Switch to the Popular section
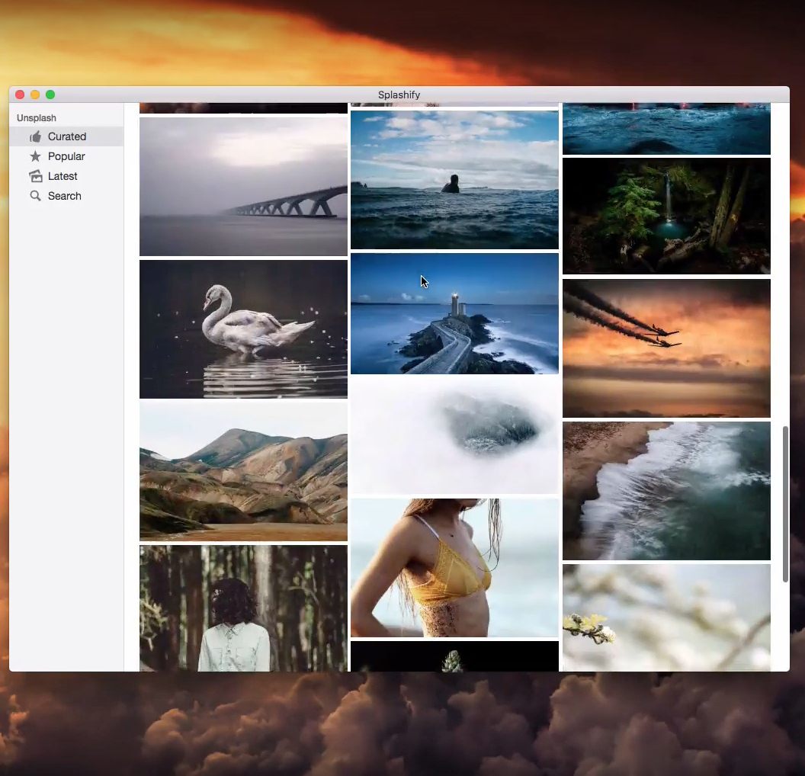The width and height of the screenshot is (805, 776). pyautogui.click(x=66, y=156)
